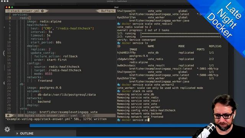245x138 pixels.
Task: Open the Manage gear icon in sidebar
Action: click(x=7, y=129)
